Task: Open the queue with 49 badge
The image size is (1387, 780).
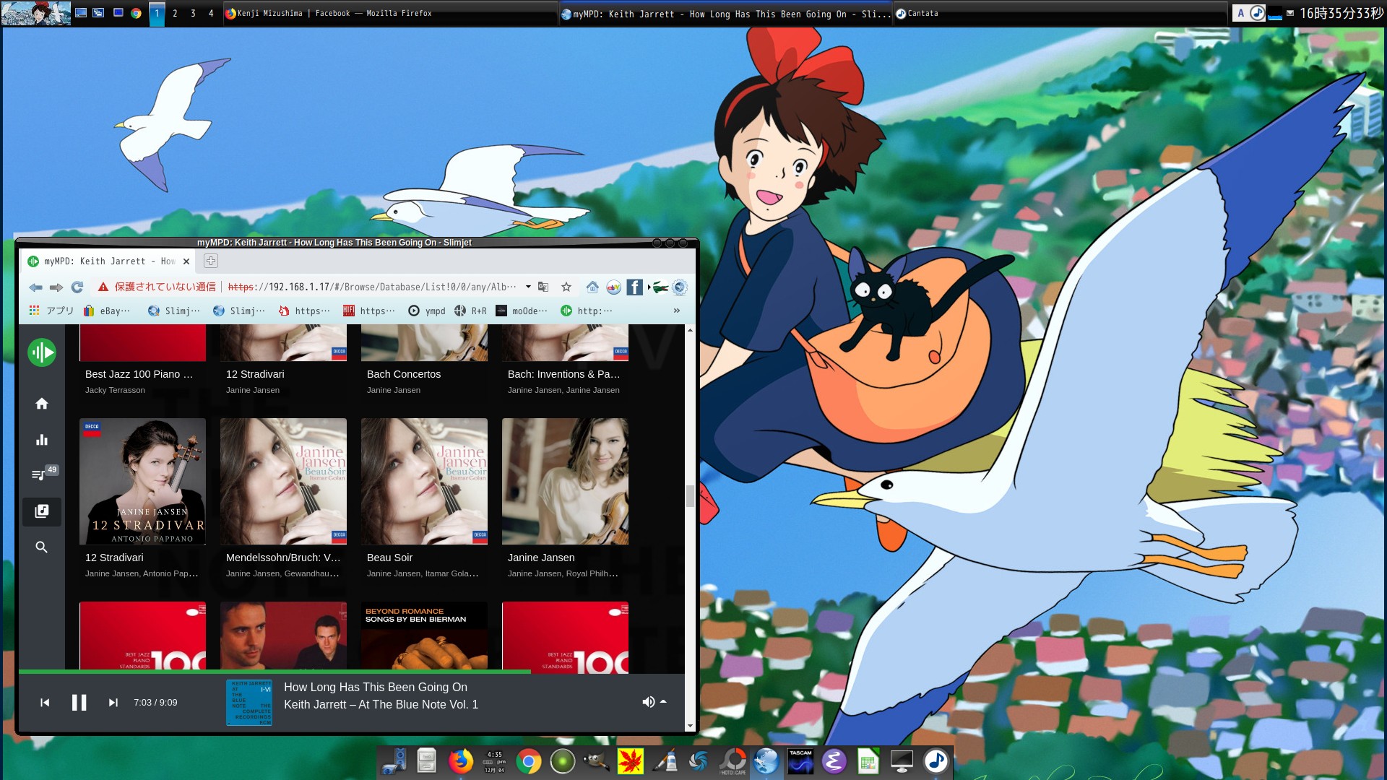Action: pos(40,474)
